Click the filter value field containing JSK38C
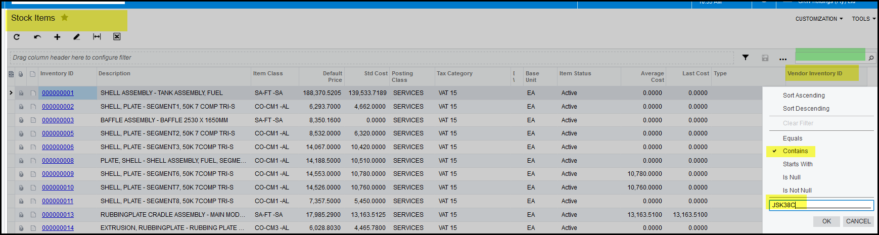Viewport: 879px width, 235px height. 820,205
